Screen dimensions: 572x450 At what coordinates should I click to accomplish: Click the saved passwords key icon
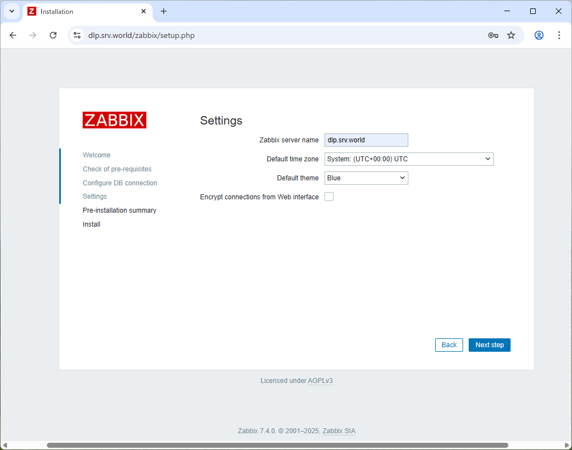coord(493,35)
